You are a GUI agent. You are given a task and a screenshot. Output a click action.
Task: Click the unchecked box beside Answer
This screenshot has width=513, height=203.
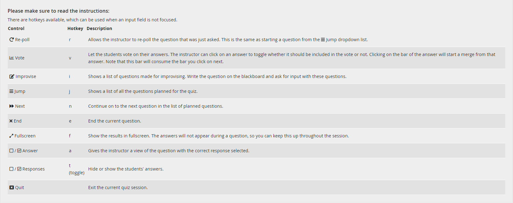pos(11,151)
